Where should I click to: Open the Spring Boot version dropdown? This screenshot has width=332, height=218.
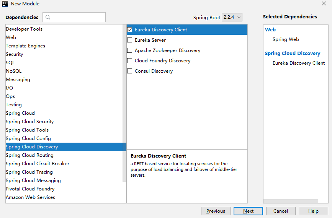232,17
